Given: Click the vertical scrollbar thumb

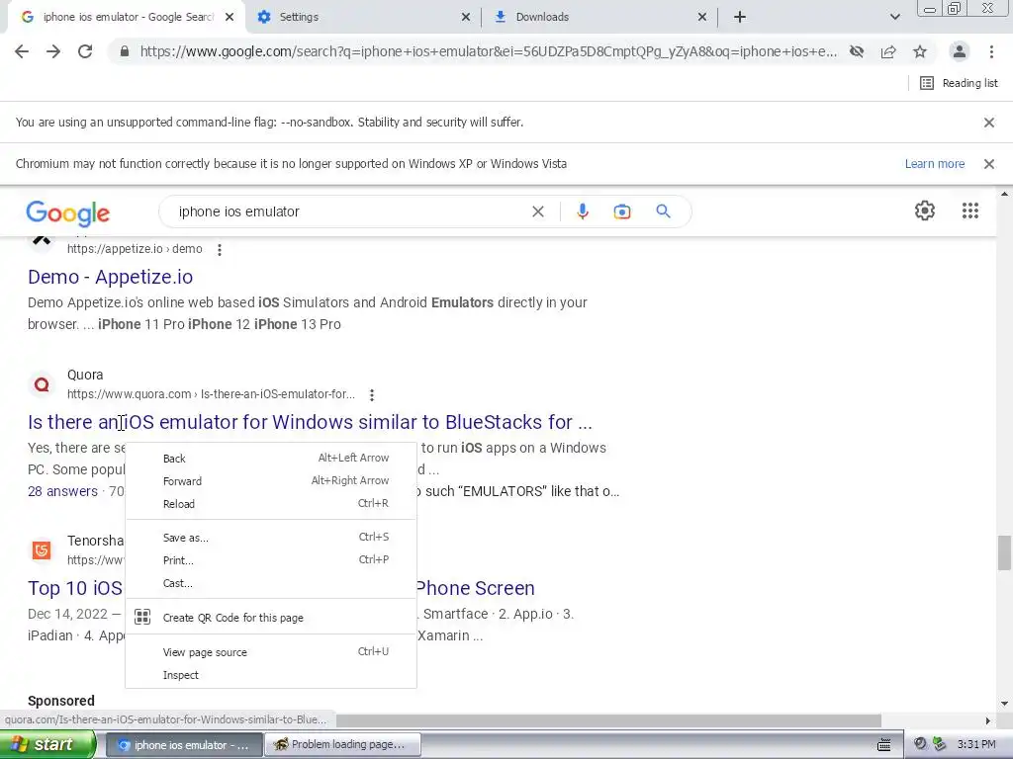Looking at the screenshot, I should [1004, 552].
